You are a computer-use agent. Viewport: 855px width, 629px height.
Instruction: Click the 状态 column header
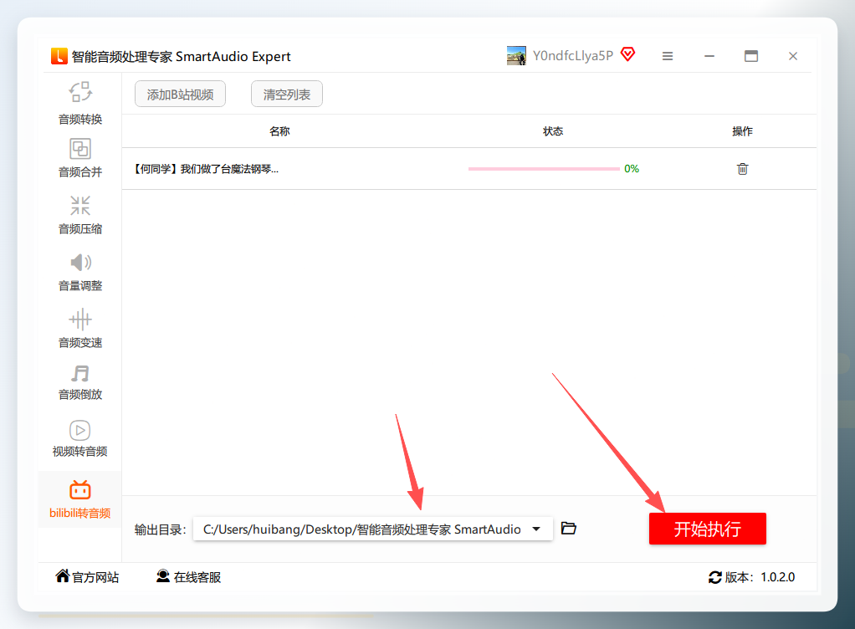tap(553, 131)
